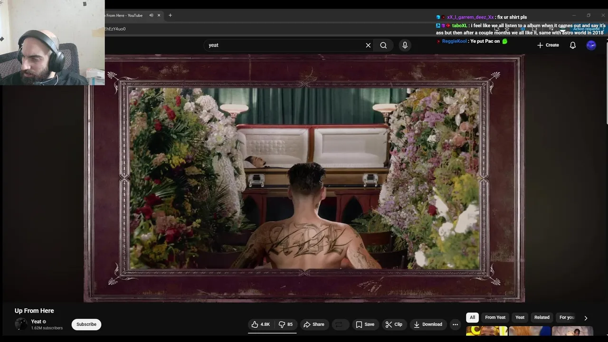The width and height of the screenshot is (608, 342).
Task: Show more filter chips with right arrow
Action: point(586,318)
